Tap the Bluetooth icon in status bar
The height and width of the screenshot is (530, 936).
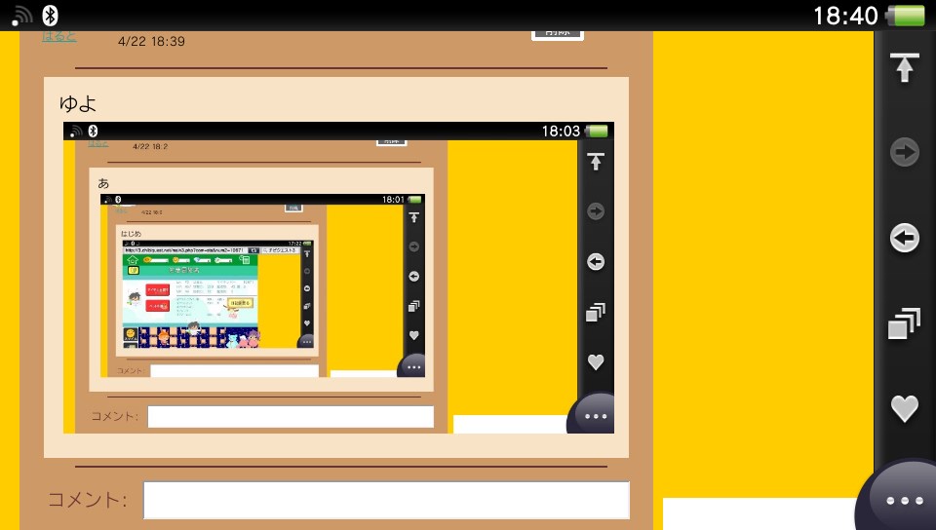click(50, 16)
